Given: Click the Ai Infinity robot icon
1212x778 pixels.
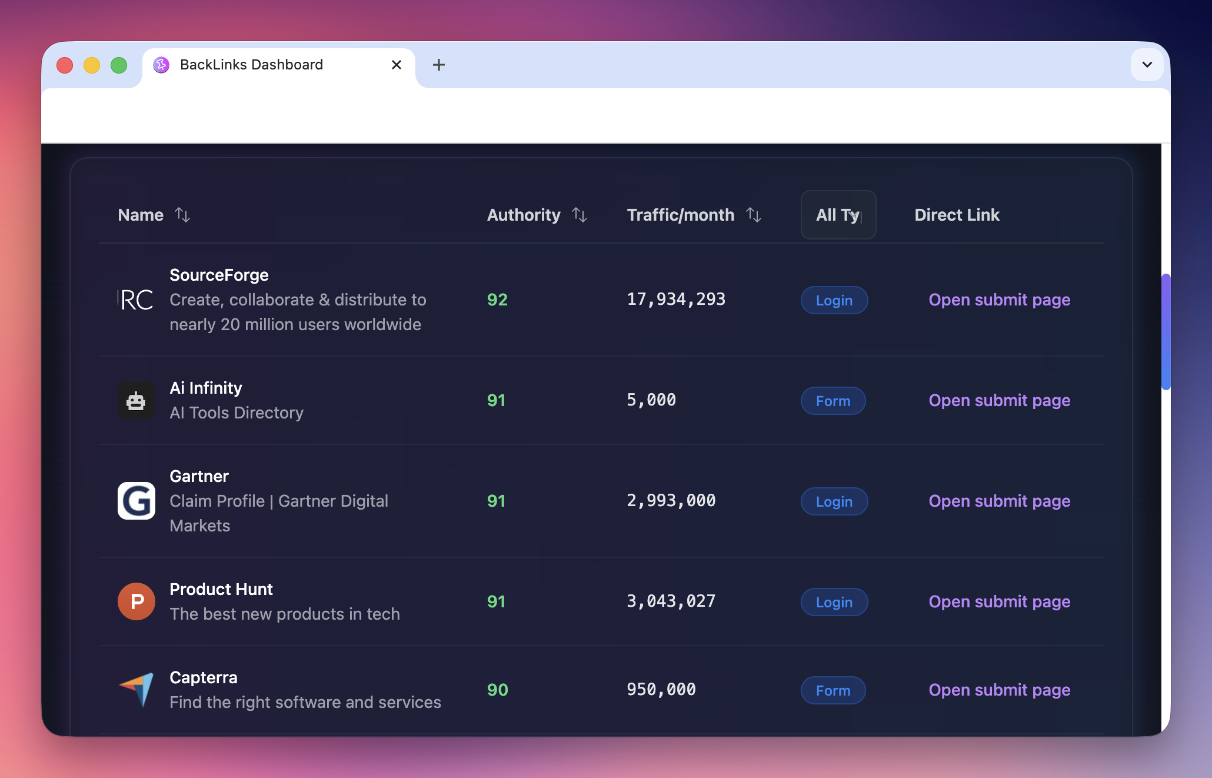Looking at the screenshot, I should tap(136, 401).
